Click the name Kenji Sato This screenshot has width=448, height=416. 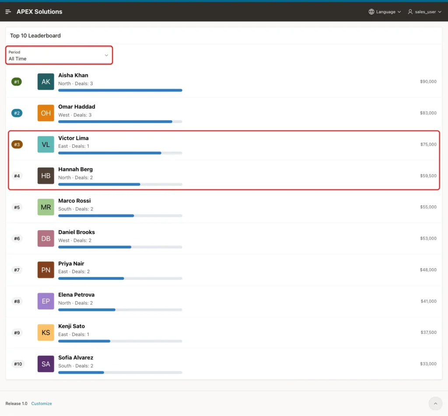point(71,326)
